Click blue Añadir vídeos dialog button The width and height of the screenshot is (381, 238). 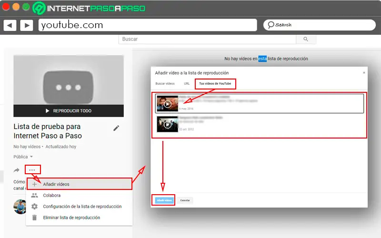164,200
